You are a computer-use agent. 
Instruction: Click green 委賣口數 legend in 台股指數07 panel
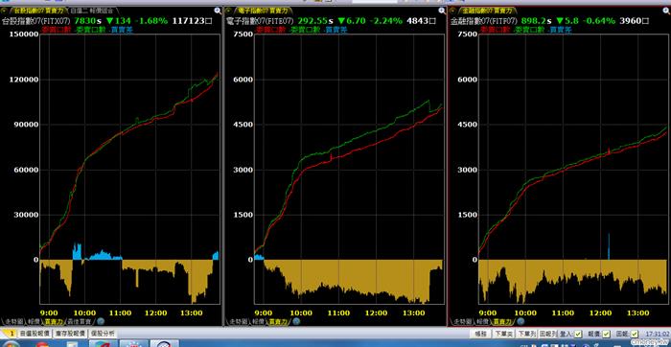[91, 30]
